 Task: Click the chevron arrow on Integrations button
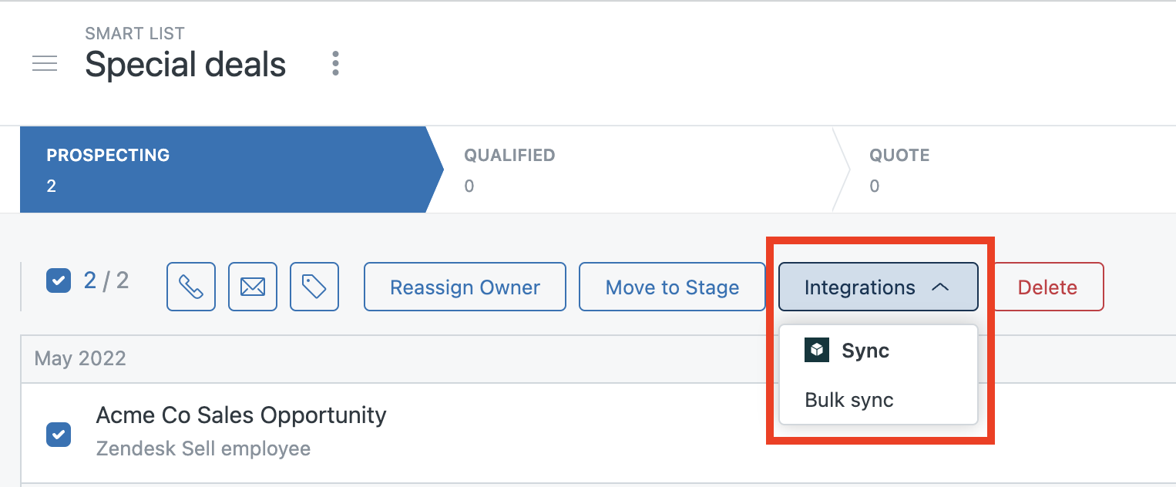coord(939,287)
